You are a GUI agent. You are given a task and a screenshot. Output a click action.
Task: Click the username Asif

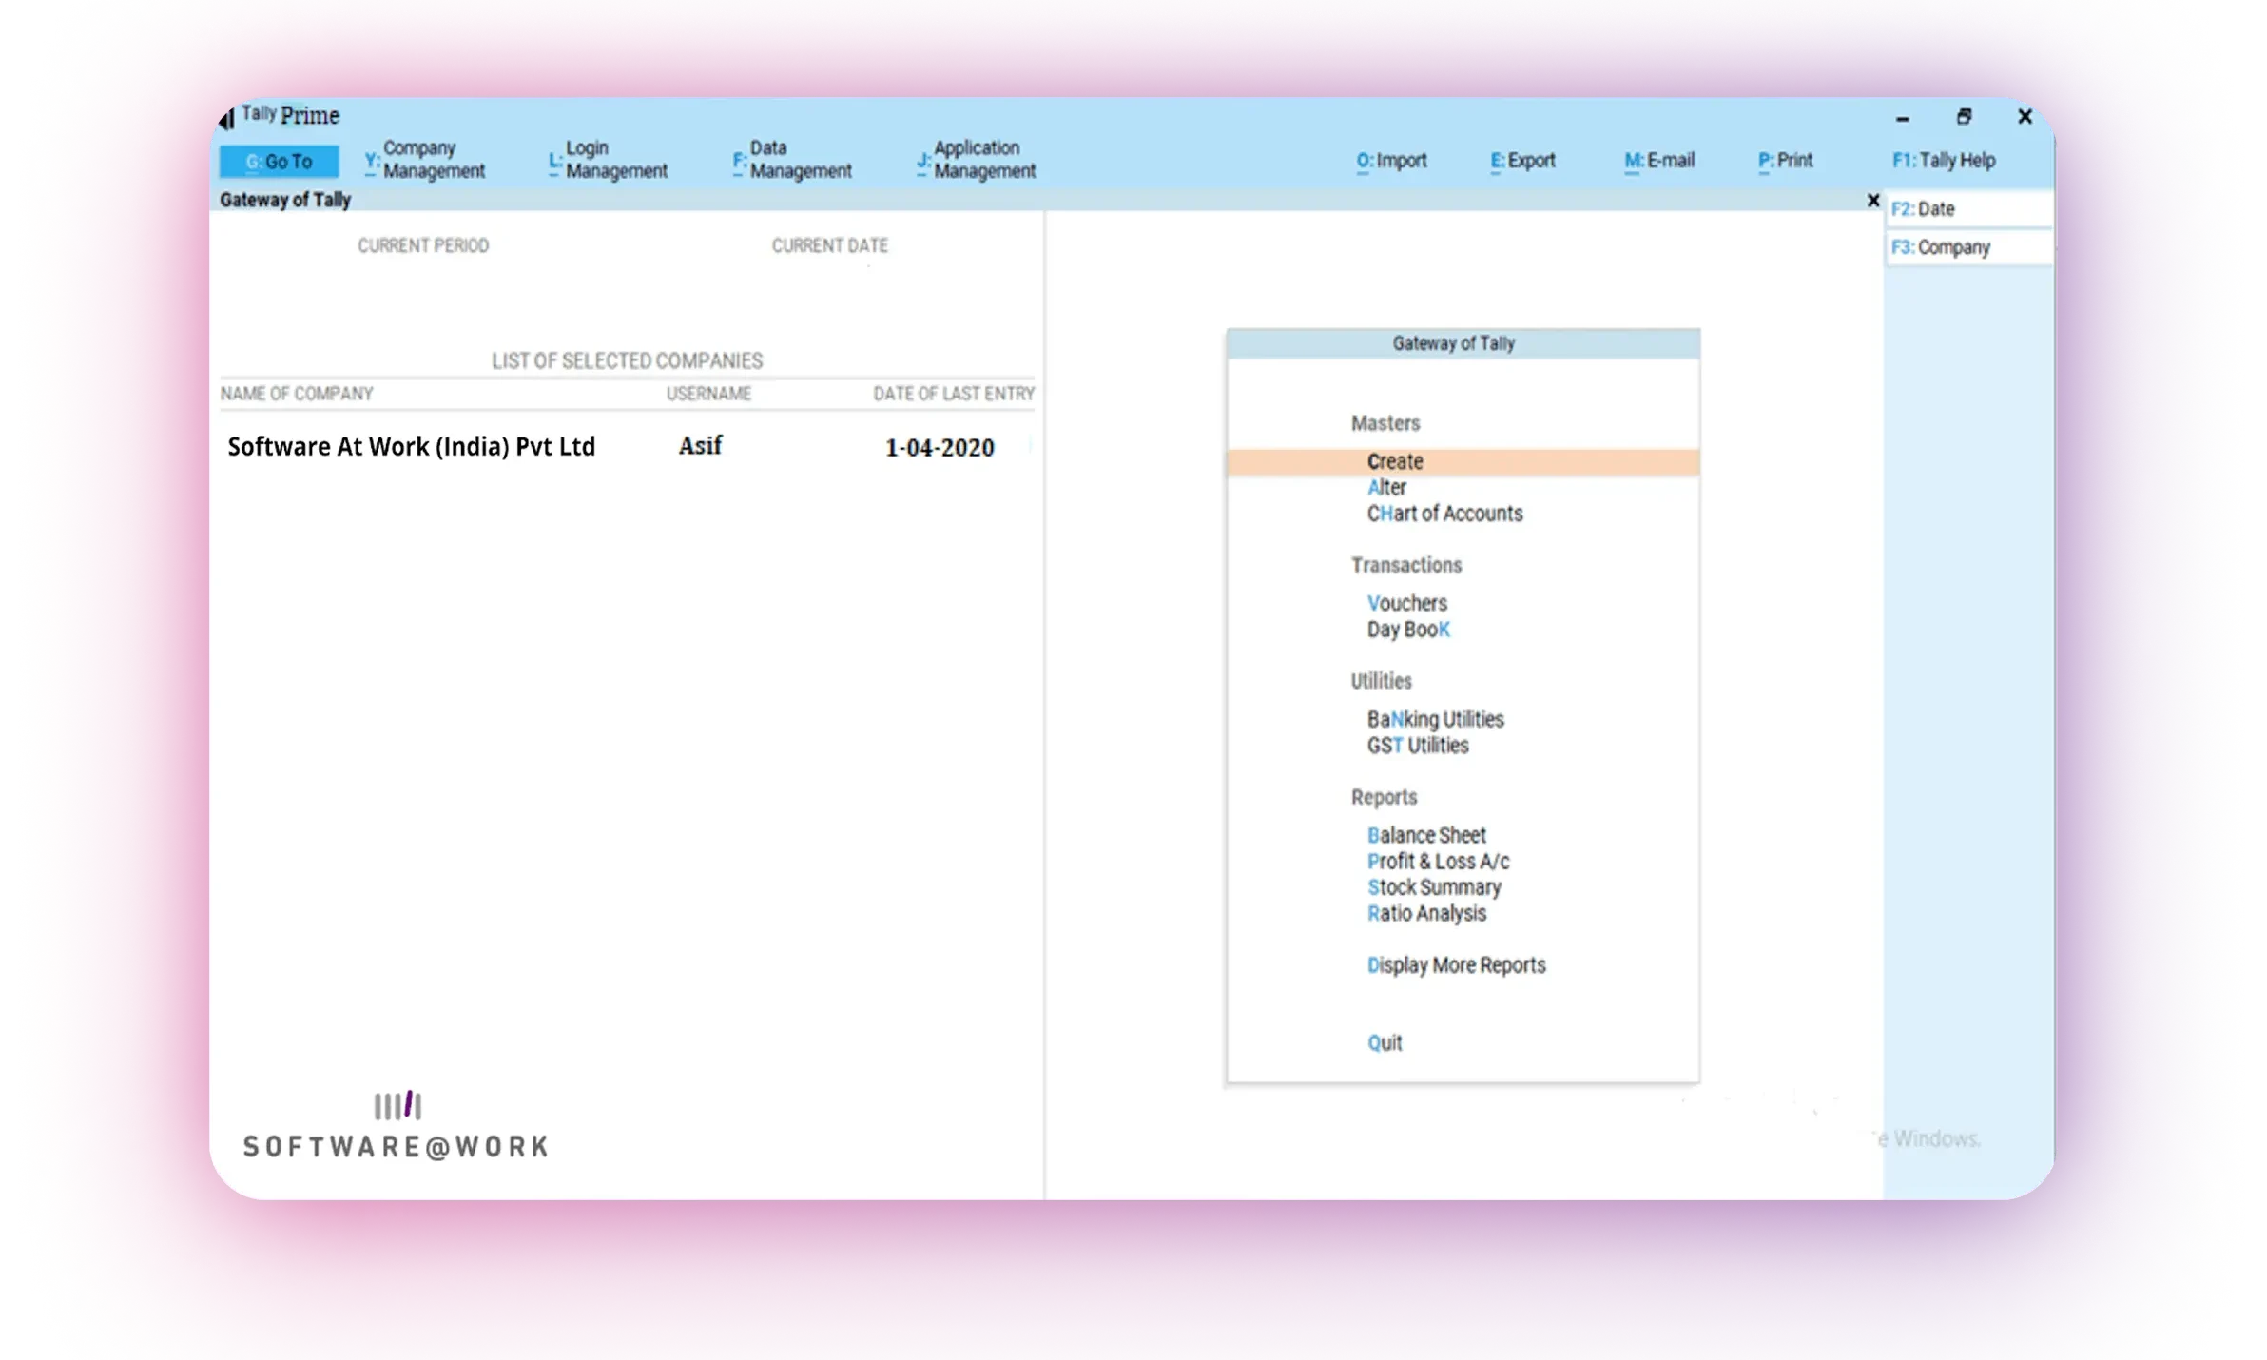(x=700, y=446)
